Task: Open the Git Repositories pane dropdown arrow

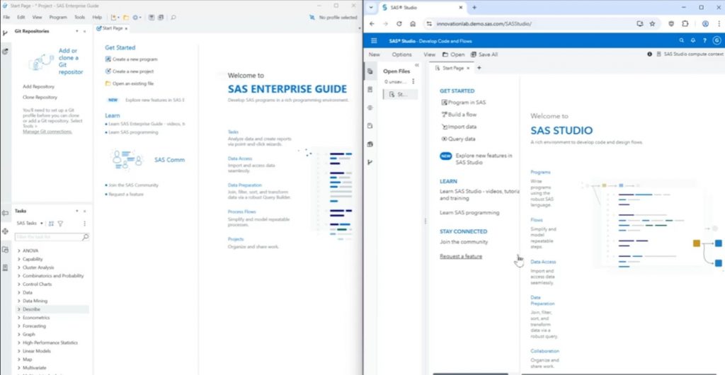Action: point(77,31)
